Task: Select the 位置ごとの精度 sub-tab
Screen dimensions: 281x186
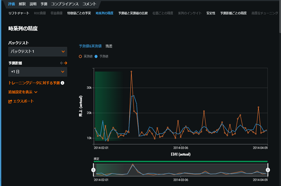Action: (163, 13)
